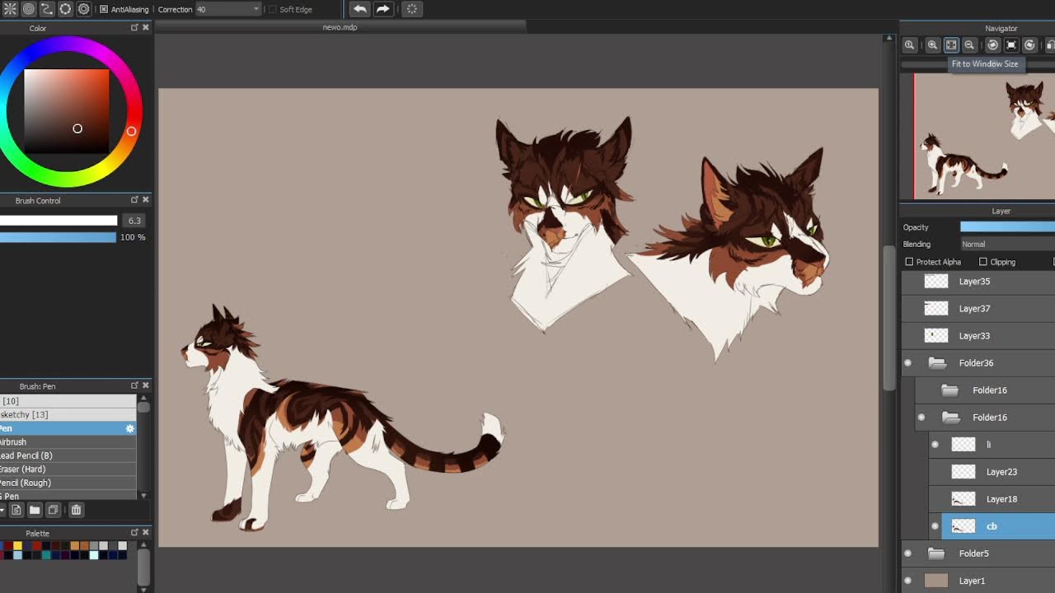Toggle Soft Edge checkbox
The width and height of the screenshot is (1055, 593).
click(x=273, y=9)
